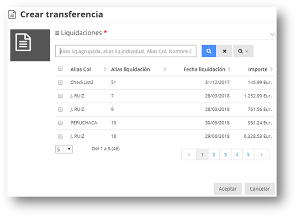Toggle the select-all header checkbox
The height and width of the screenshot is (216, 296).
point(60,69)
